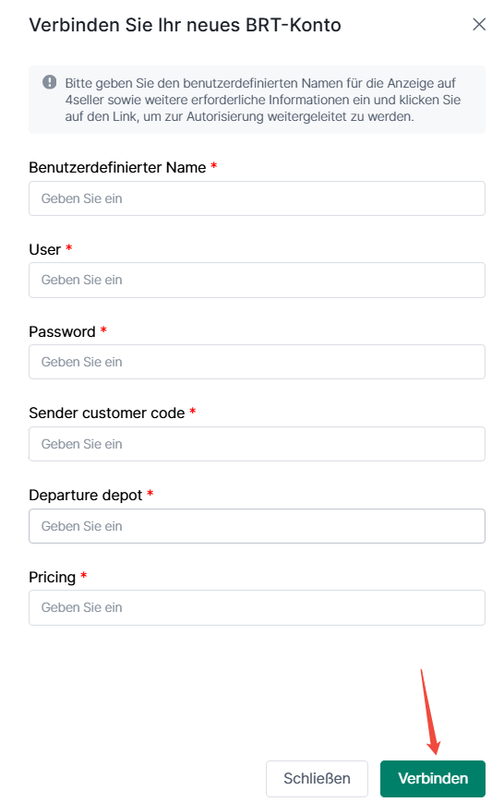Image resolution: width=504 pixels, height=802 pixels.
Task: Select the Password input field
Action: tap(257, 362)
